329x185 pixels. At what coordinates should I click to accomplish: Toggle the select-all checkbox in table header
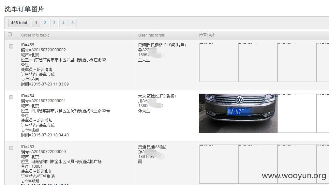pos(10,34)
